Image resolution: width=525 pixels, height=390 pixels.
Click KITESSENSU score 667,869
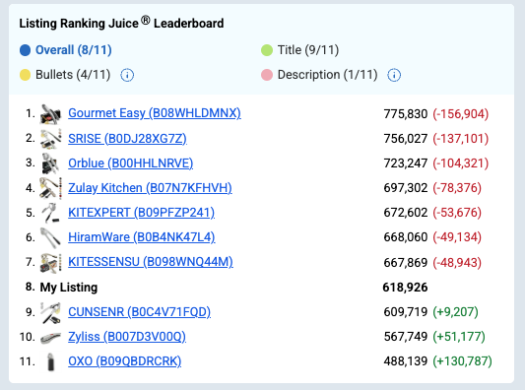coord(406,262)
